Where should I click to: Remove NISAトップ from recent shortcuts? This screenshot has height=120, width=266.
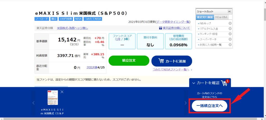click(230, 23)
